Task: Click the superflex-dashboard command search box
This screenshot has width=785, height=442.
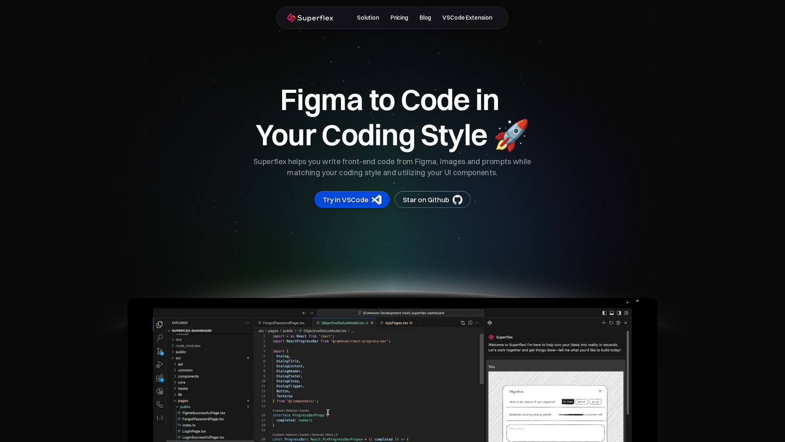Action: pos(400,313)
